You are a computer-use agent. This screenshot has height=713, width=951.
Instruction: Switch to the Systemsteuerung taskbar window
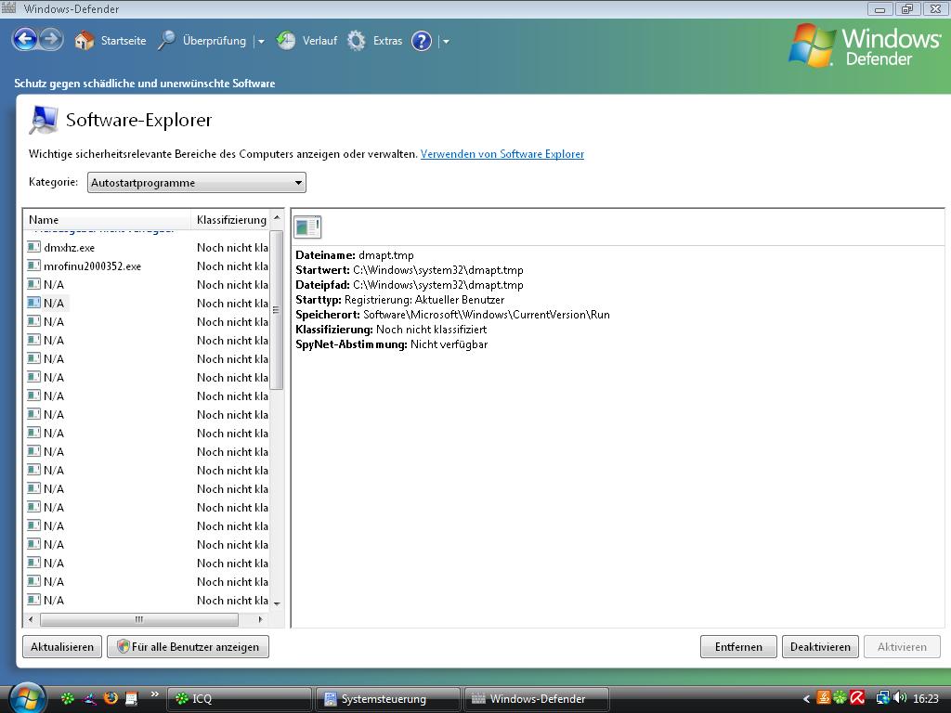(387, 699)
